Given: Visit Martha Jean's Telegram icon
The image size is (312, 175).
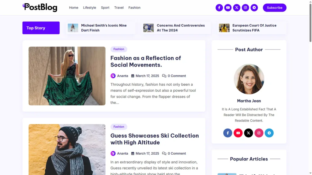Looking at the screenshot, I should click(269, 133).
